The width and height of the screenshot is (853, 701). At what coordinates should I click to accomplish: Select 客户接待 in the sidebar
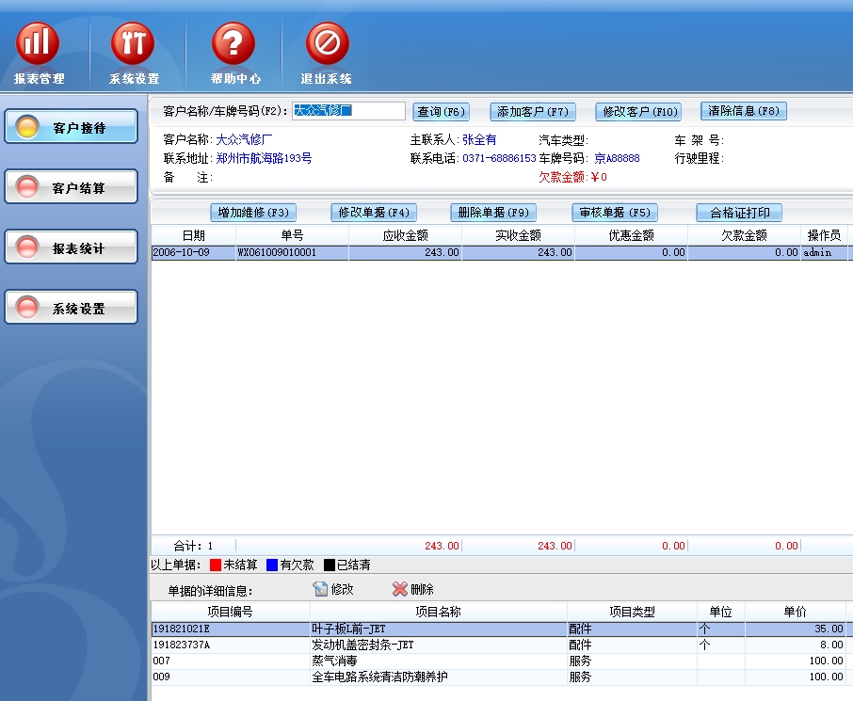tap(72, 128)
